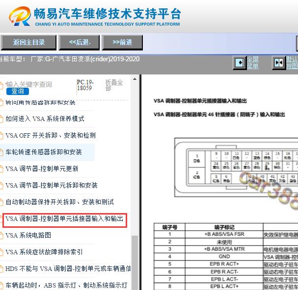Viewport: 298px width, 290px height.
Task: Click table cell EPB L ACT+
Action: [x=224, y=287]
